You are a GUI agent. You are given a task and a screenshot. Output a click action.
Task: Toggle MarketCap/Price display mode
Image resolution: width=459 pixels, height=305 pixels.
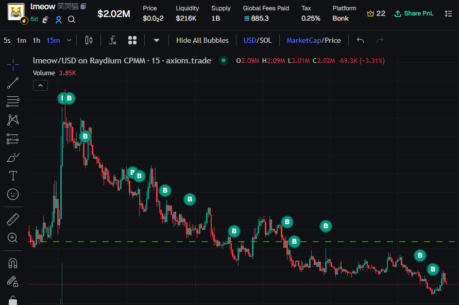tap(314, 40)
